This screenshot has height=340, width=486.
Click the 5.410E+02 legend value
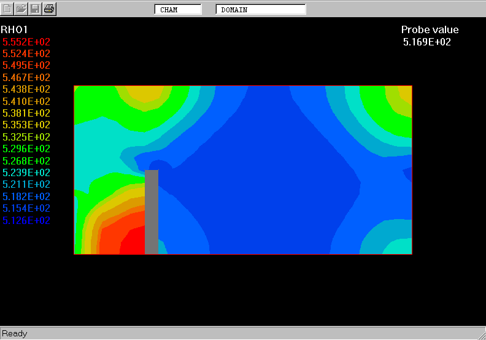(26, 101)
